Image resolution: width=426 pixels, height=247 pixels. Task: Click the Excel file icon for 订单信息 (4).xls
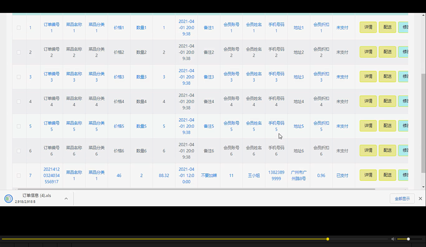(x=8, y=198)
